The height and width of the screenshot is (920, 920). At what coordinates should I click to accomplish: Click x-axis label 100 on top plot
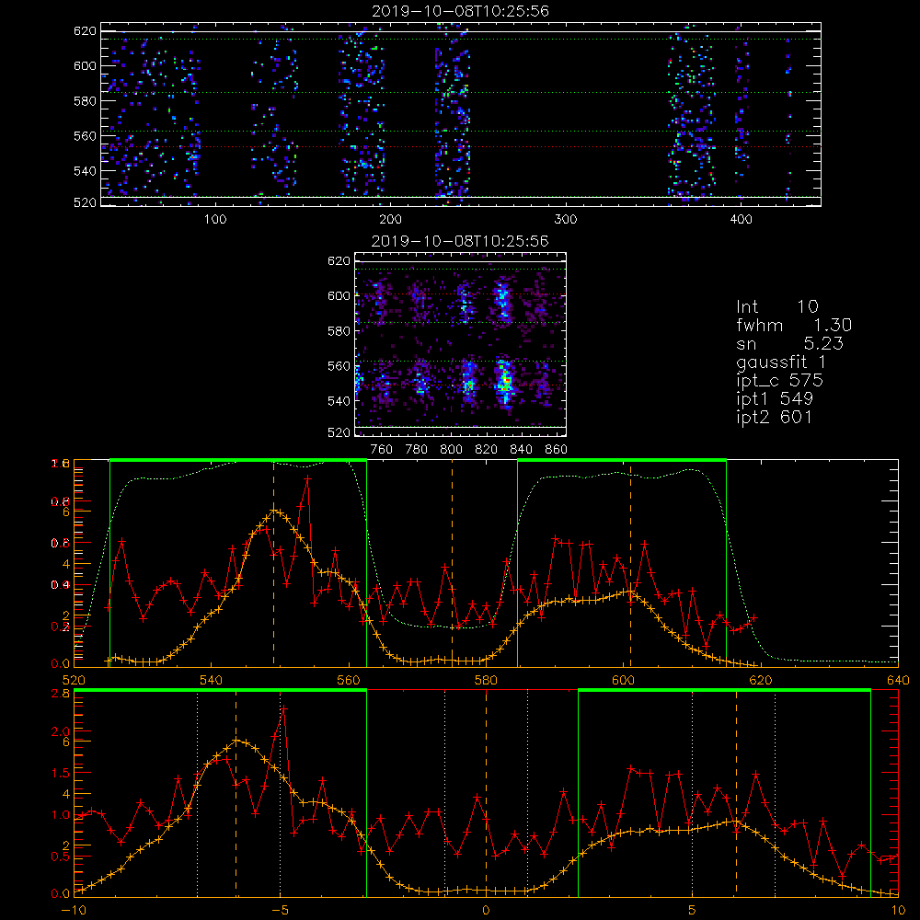pos(215,220)
